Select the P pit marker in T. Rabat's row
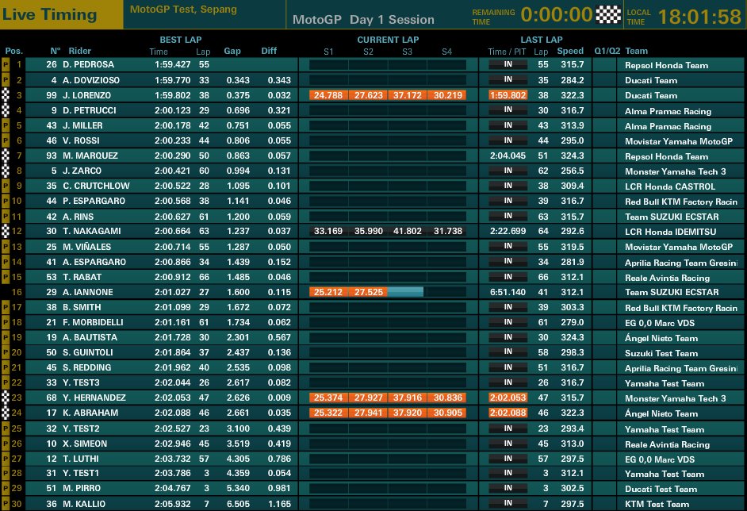Viewport: 747px width, 511px height. (6, 277)
